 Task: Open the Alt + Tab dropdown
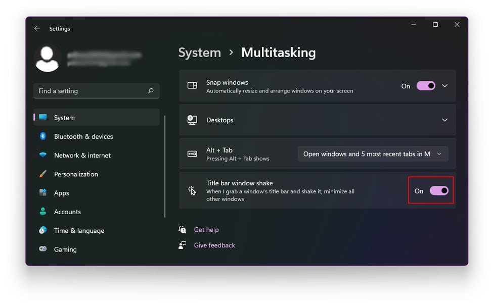373,154
